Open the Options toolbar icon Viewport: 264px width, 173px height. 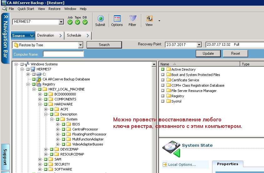[x=117, y=18]
